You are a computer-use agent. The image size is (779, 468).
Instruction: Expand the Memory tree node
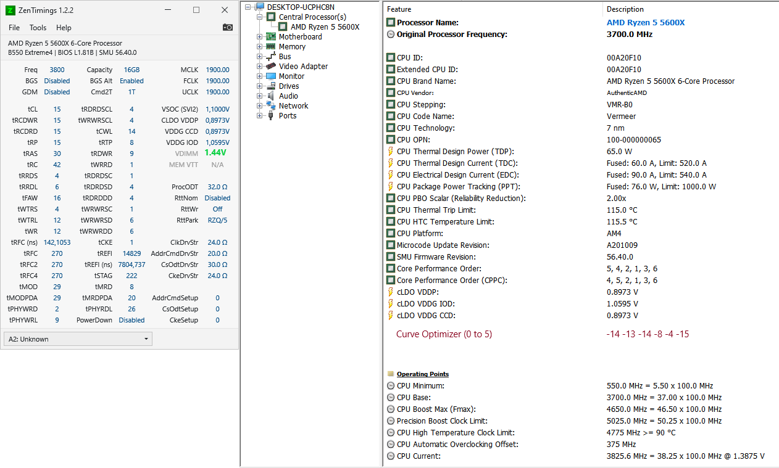coord(260,46)
